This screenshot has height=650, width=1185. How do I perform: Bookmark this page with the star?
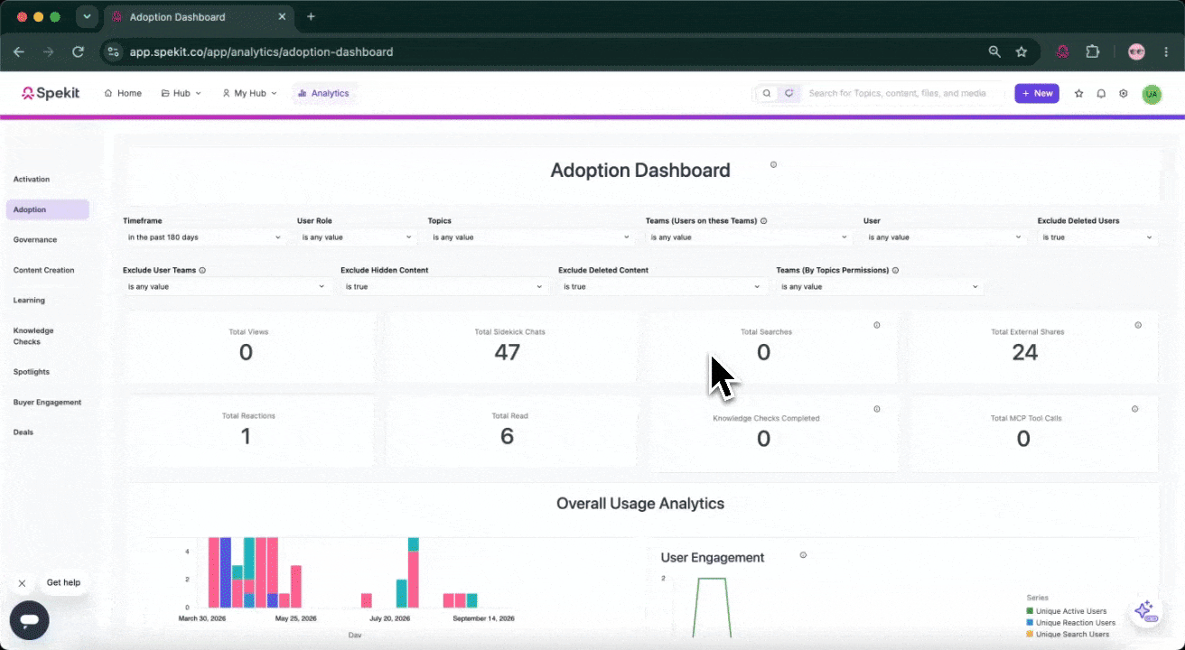[1022, 51]
